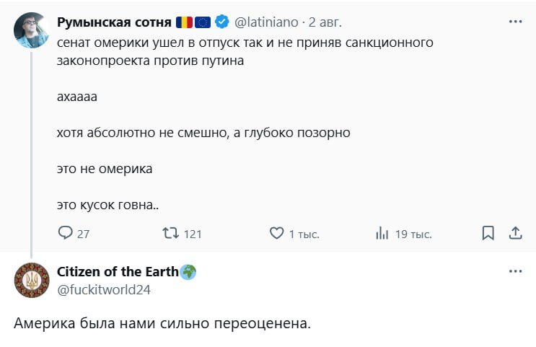Open view analytics bar chart icon

pos(382,233)
